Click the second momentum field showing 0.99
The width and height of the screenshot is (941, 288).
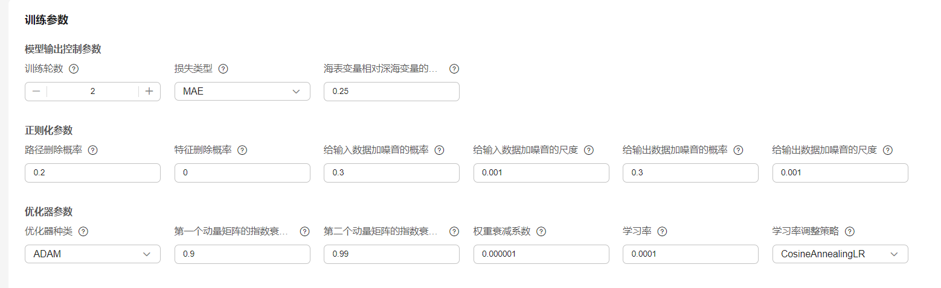(391, 254)
